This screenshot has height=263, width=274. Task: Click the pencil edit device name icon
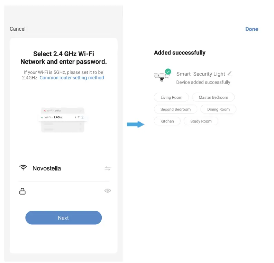(230, 74)
